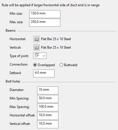
Task: Edit the Min Spacing field
Action: pyautogui.click(x=48, y=99)
